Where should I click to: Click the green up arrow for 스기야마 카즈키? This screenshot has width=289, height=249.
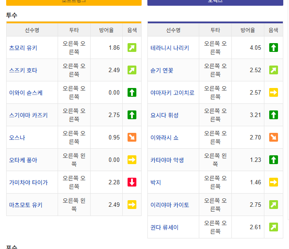coord(132,115)
